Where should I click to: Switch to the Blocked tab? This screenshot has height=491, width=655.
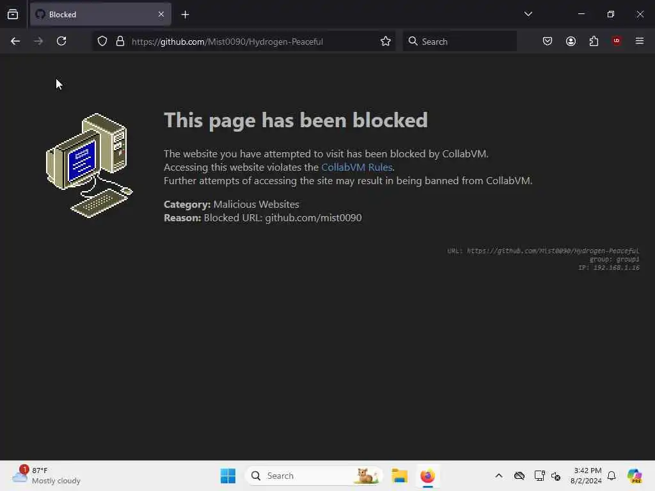pos(100,14)
